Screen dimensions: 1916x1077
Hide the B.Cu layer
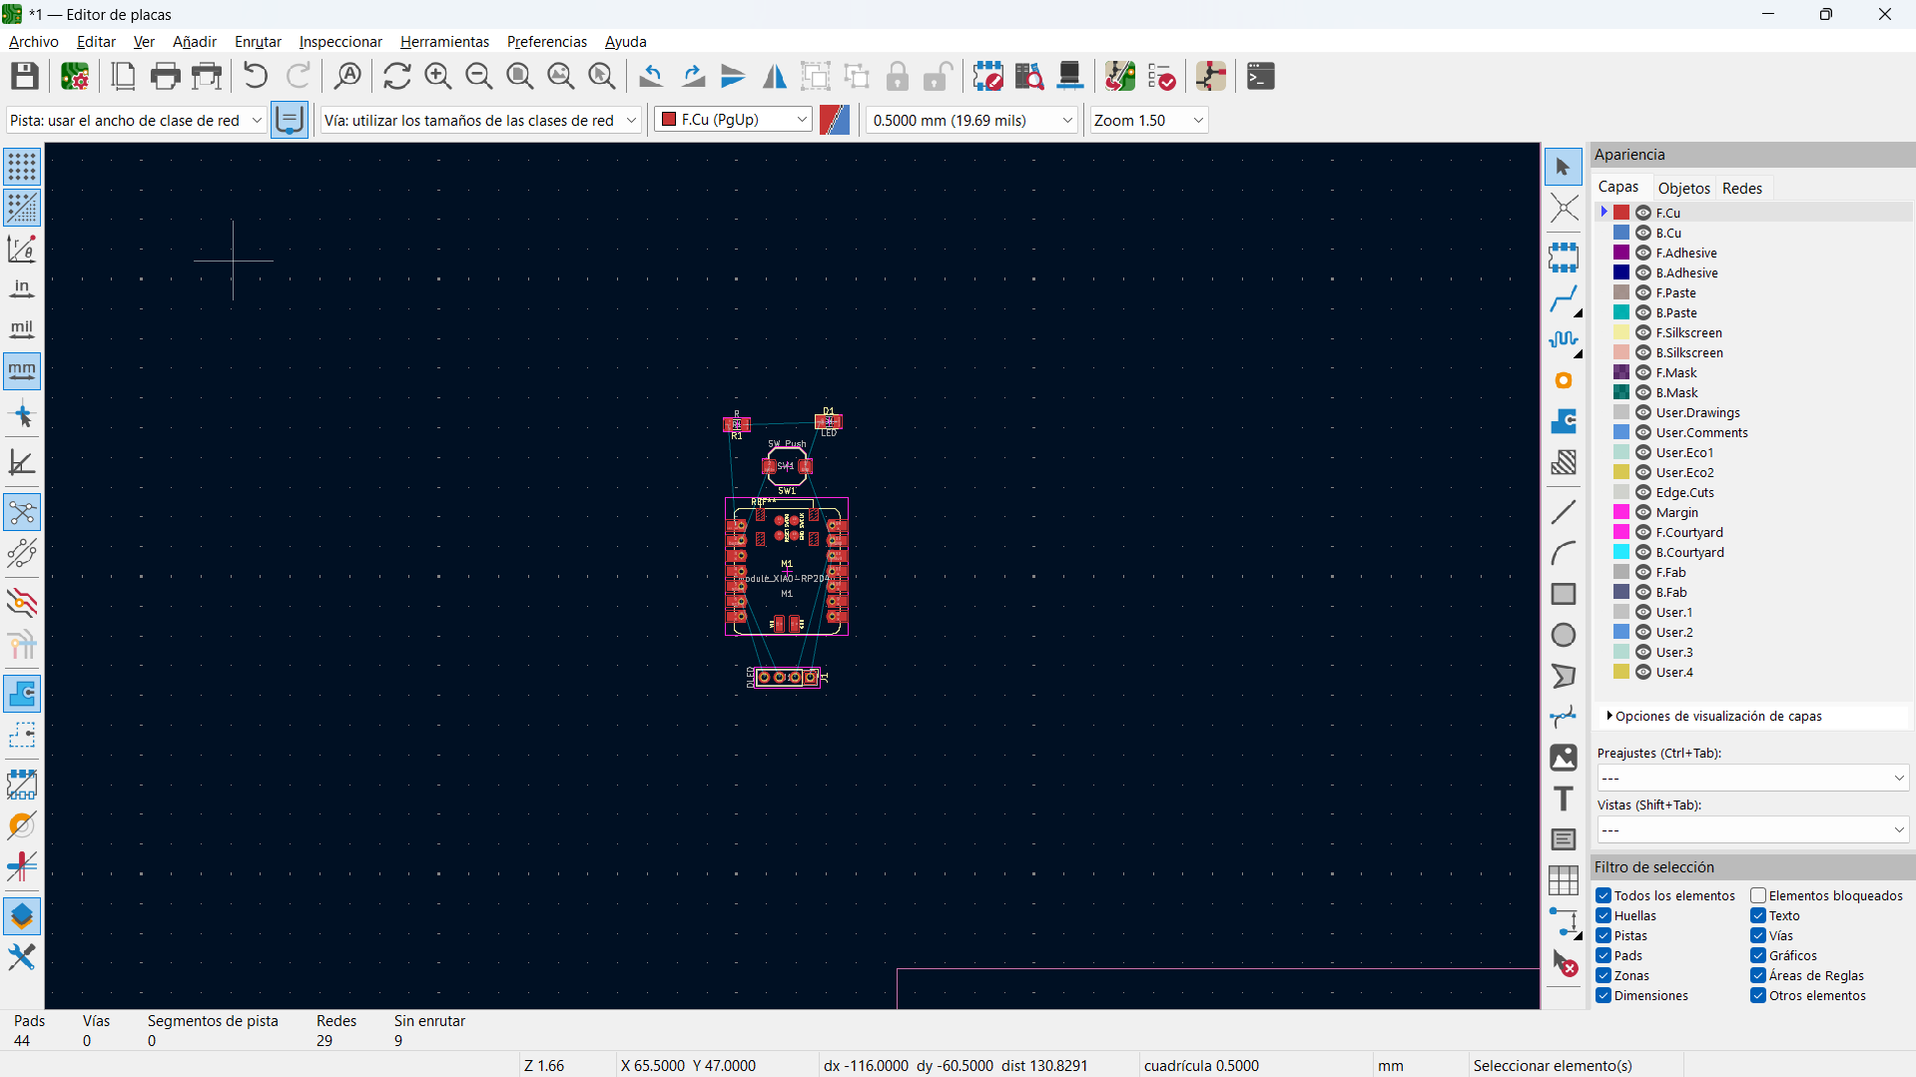point(1643,233)
